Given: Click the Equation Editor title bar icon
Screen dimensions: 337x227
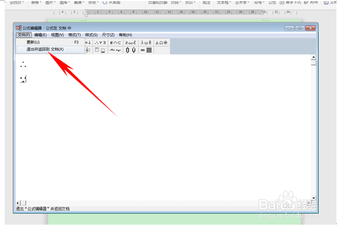Looking at the screenshot, I should [19, 28].
